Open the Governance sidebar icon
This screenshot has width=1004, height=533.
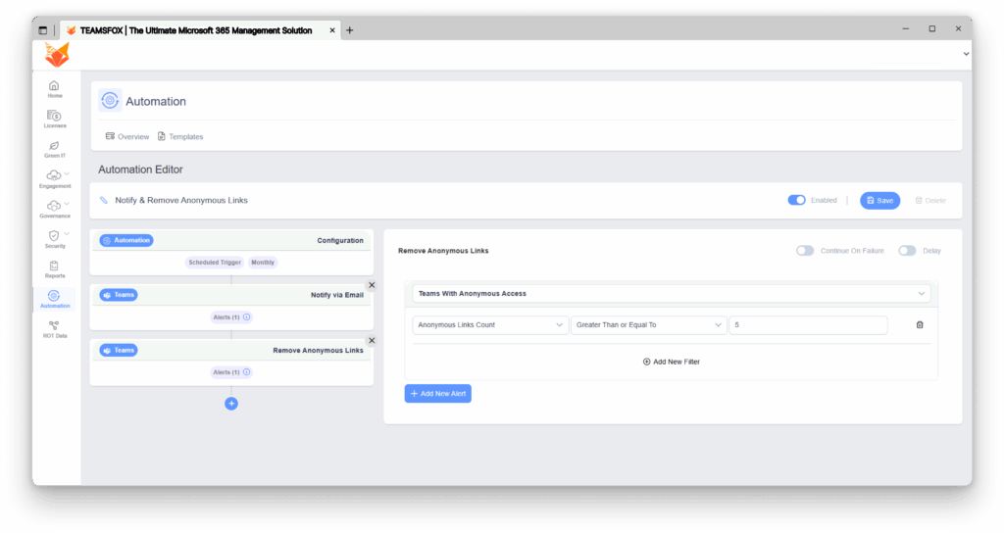[53, 206]
